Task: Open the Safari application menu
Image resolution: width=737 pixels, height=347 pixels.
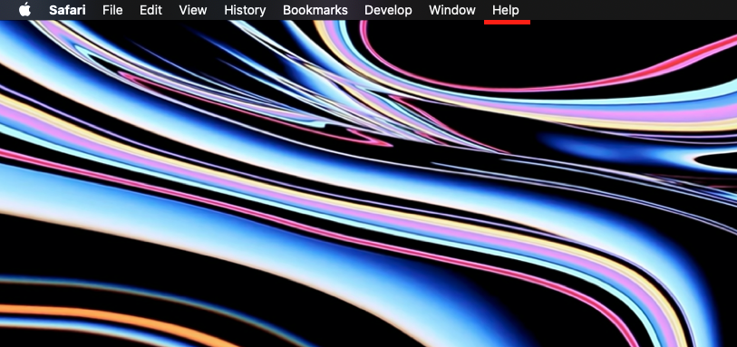Action: point(67,10)
